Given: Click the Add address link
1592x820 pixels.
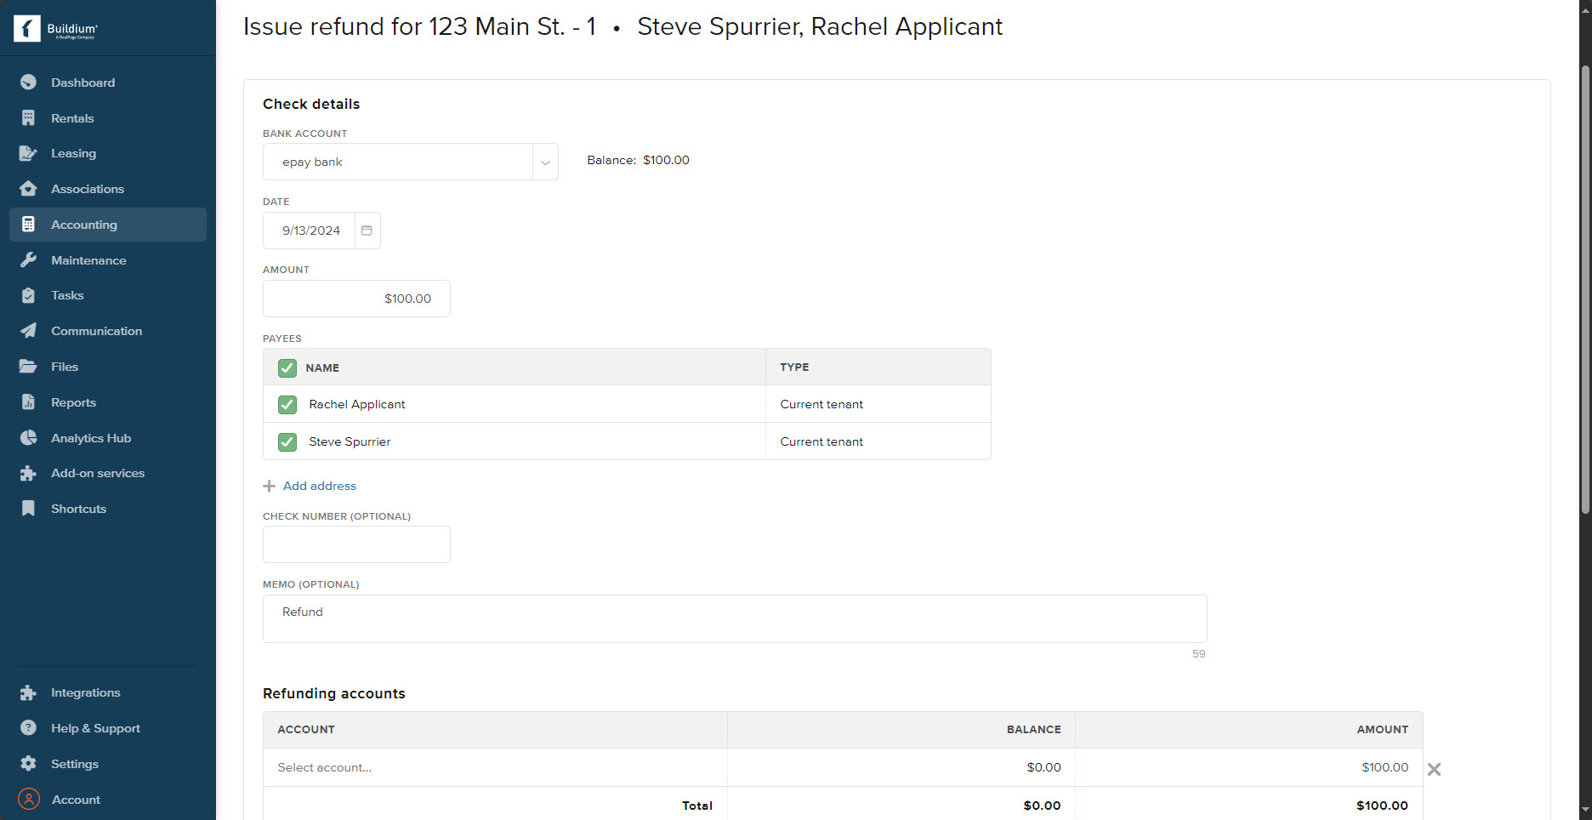Looking at the screenshot, I should coord(319,486).
